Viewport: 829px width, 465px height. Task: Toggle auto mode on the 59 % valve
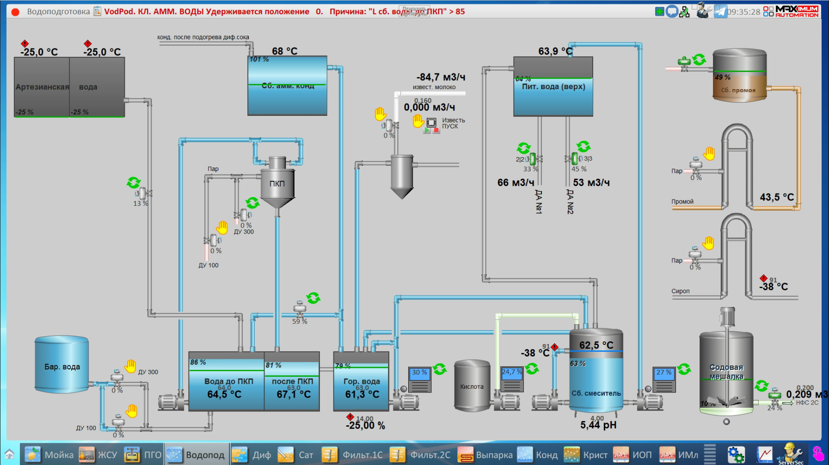pyautogui.click(x=313, y=298)
